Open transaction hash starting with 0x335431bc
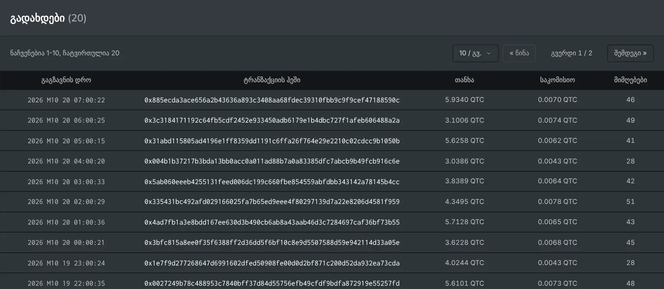 point(272,202)
